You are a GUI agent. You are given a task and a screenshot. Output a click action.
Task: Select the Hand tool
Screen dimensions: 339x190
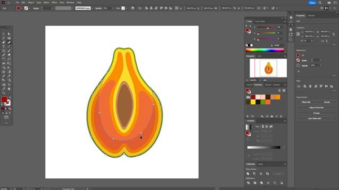pos(9,89)
